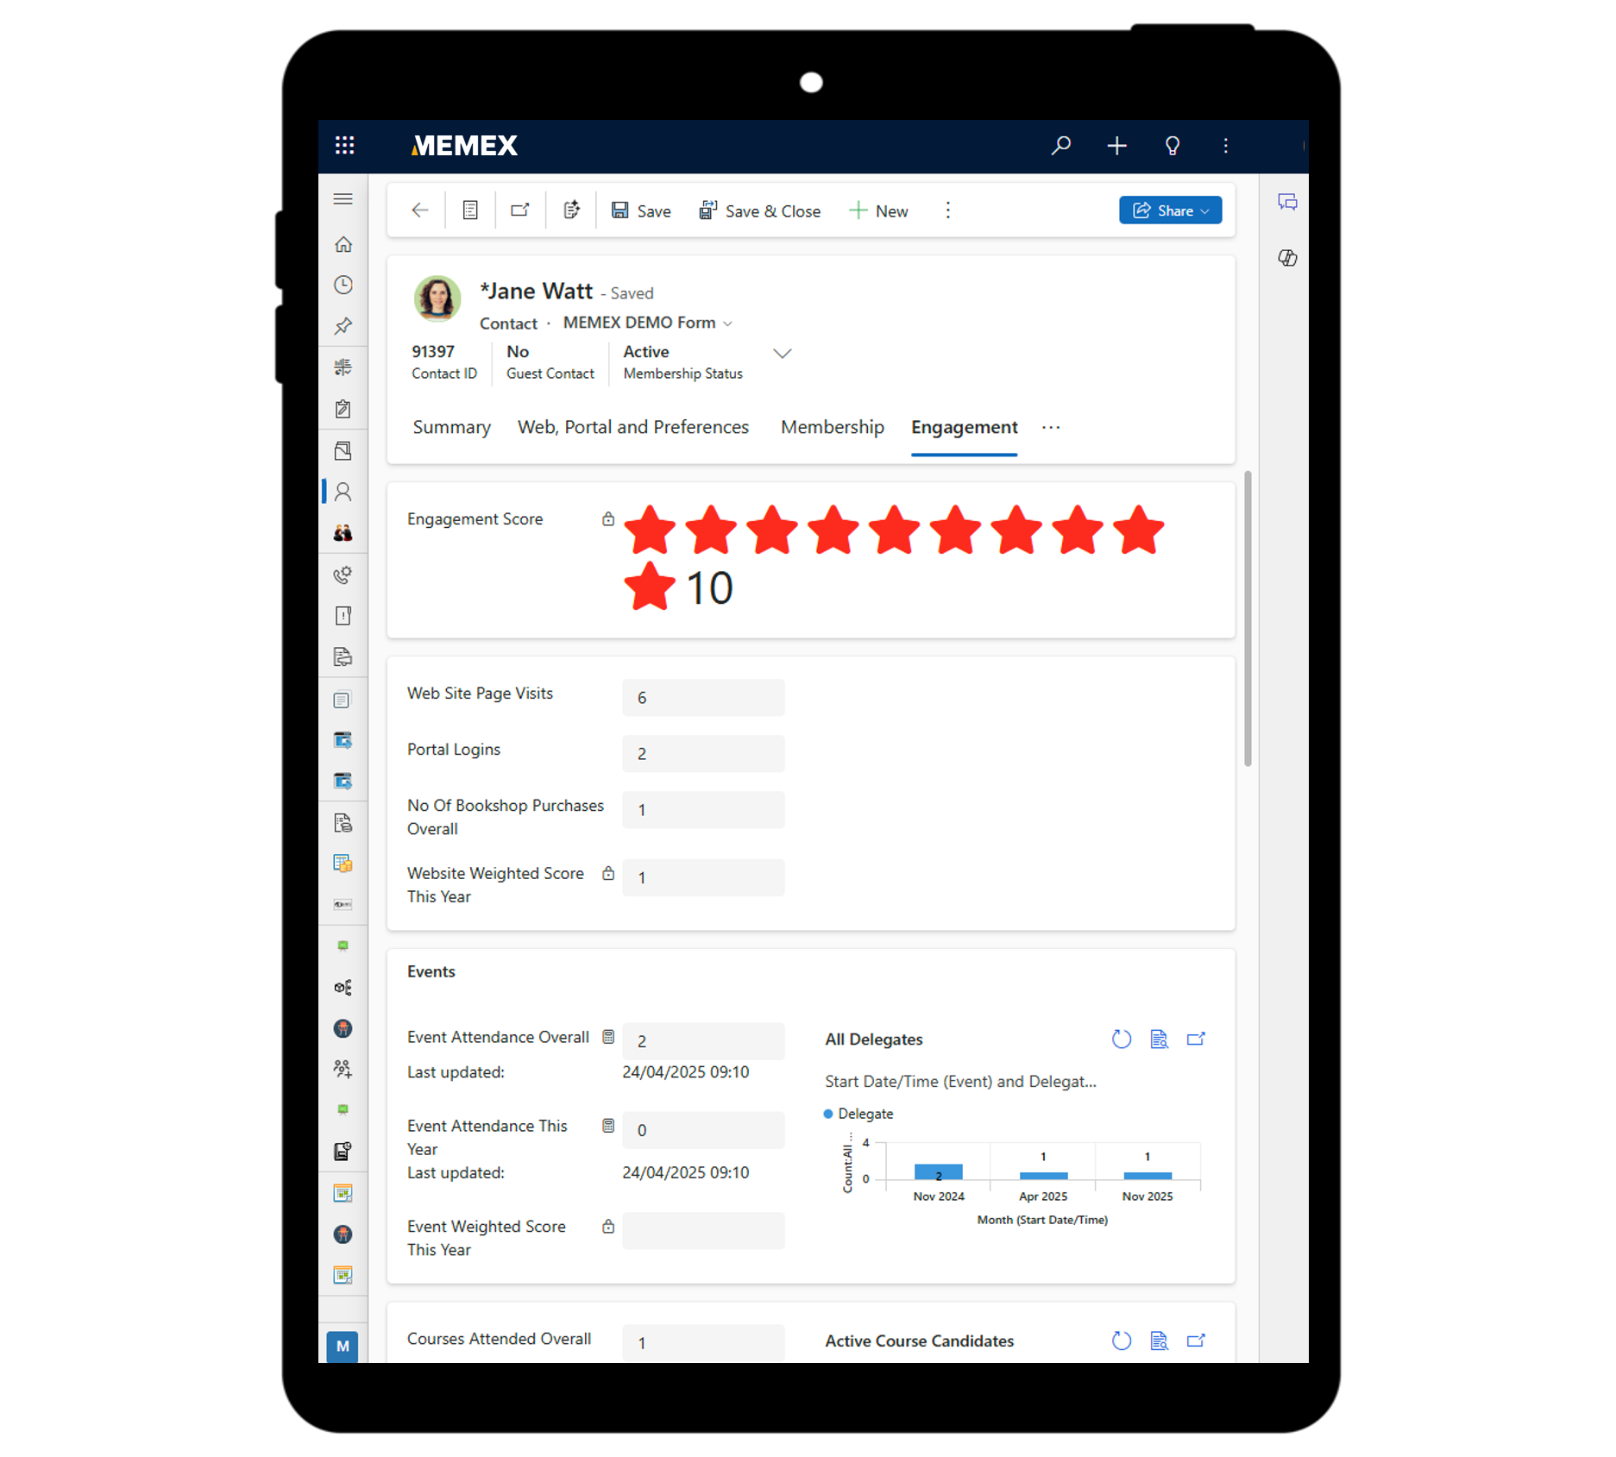Click the Web Site Page Visits field
The width and height of the screenshot is (1616, 1457).
pyautogui.click(x=703, y=698)
